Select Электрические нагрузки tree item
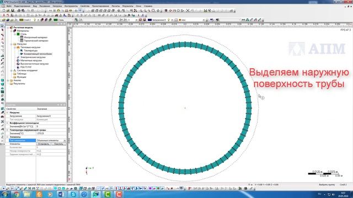 (x=33, y=57)
